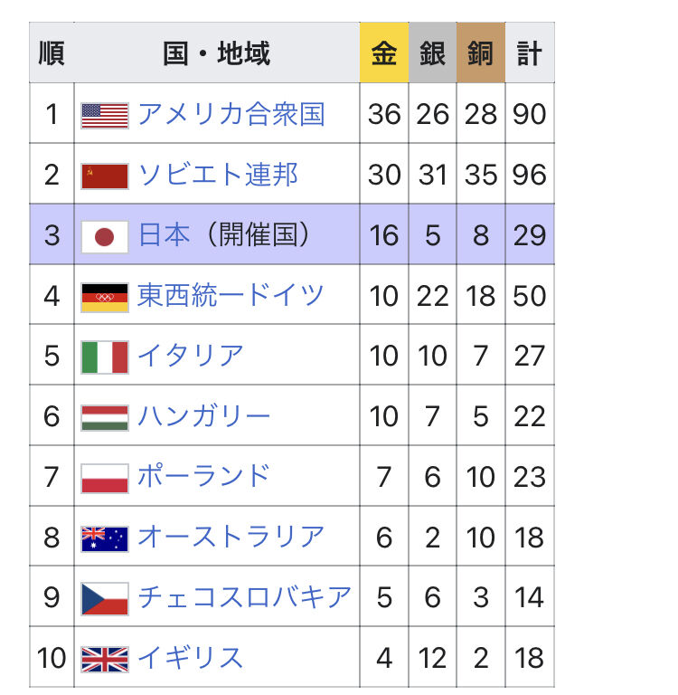Screen dimensions: 678x695
Task: Click the United States flag icon
Action: coord(105,115)
